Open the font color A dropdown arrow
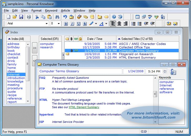 pyautogui.click(x=106, y=24)
